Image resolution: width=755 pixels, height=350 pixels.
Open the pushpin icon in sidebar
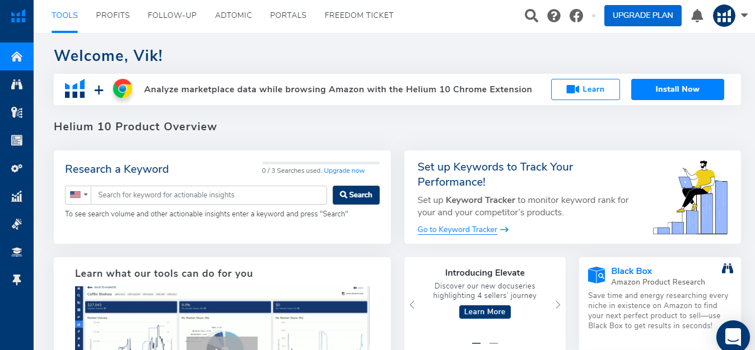point(17,280)
